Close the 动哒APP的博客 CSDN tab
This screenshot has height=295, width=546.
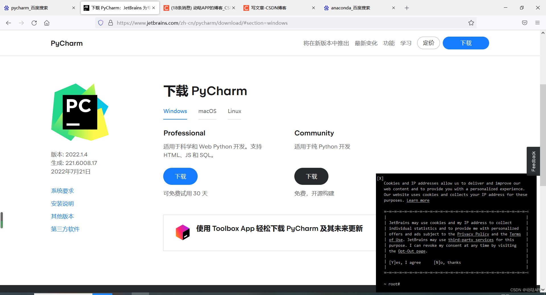coord(234,8)
